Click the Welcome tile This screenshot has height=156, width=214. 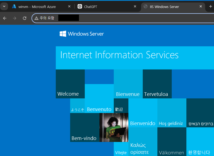click(70, 84)
